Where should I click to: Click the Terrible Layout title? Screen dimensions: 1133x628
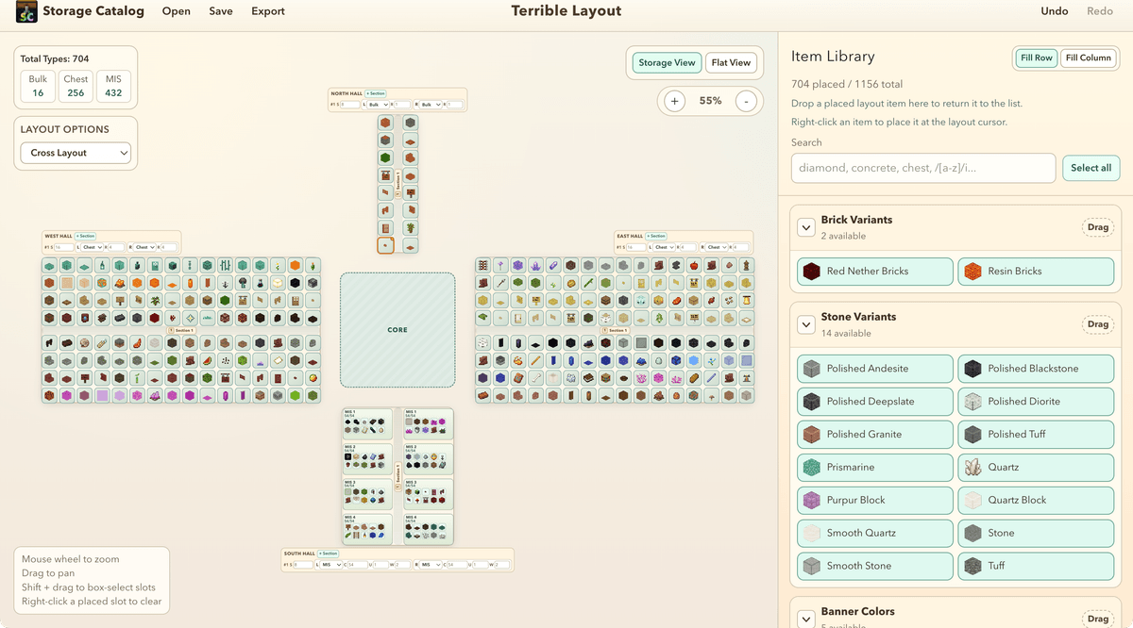click(x=566, y=11)
